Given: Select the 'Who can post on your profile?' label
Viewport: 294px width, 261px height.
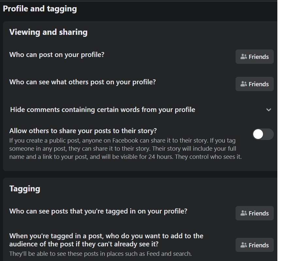Looking at the screenshot, I should pyautogui.click(x=57, y=55).
